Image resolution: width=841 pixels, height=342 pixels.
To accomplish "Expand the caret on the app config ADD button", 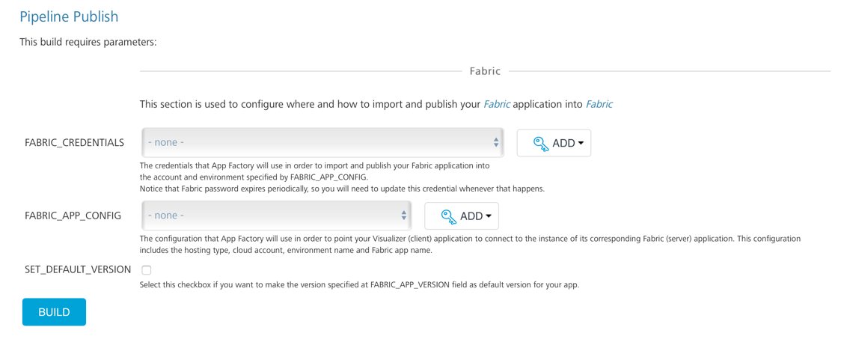I will [x=489, y=216].
